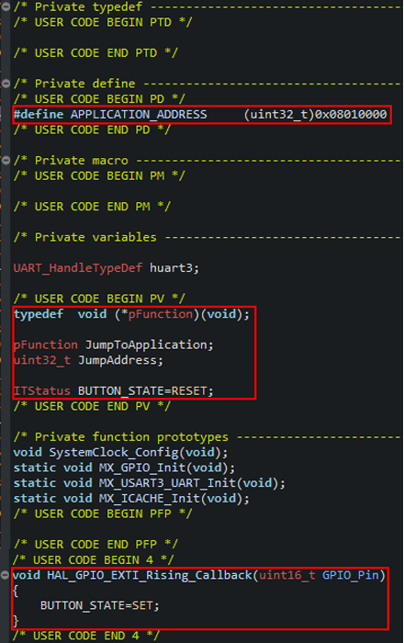
Task: Click the MX_GPIO_Init prototype
Action: (x=124, y=468)
